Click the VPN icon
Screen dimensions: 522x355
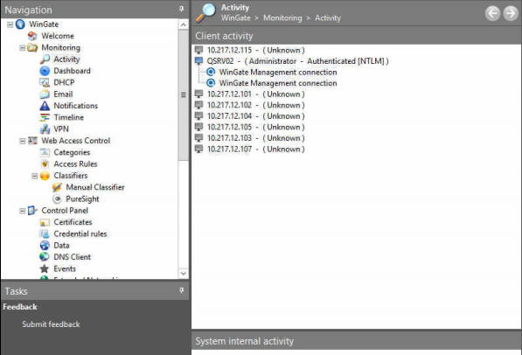pos(45,129)
